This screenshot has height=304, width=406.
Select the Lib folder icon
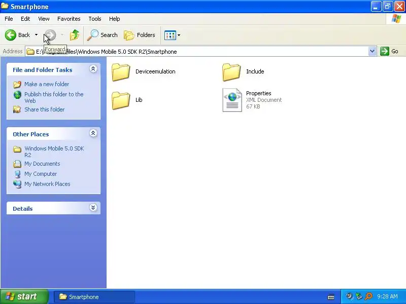(121, 100)
